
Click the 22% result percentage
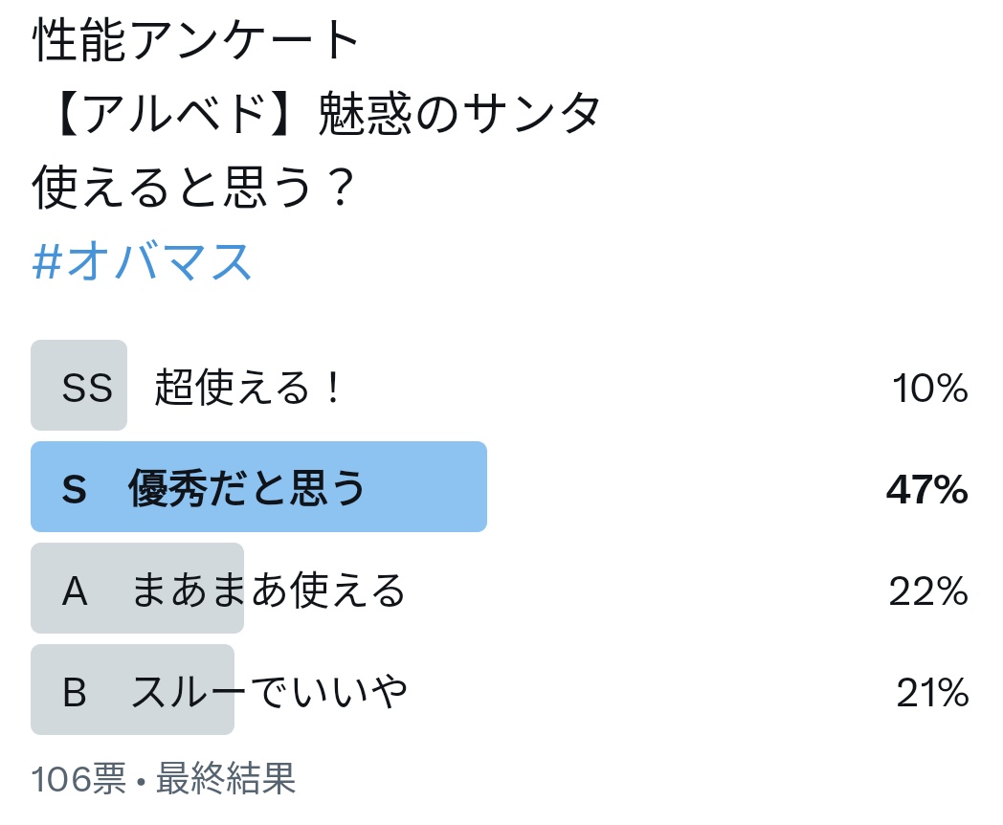(x=928, y=591)
